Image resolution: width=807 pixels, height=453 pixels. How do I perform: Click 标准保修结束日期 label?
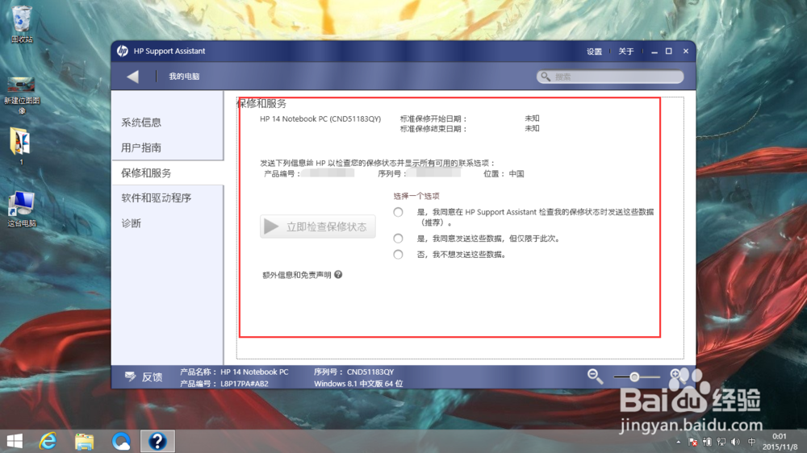pyautogui.click(x=433, y=129)
